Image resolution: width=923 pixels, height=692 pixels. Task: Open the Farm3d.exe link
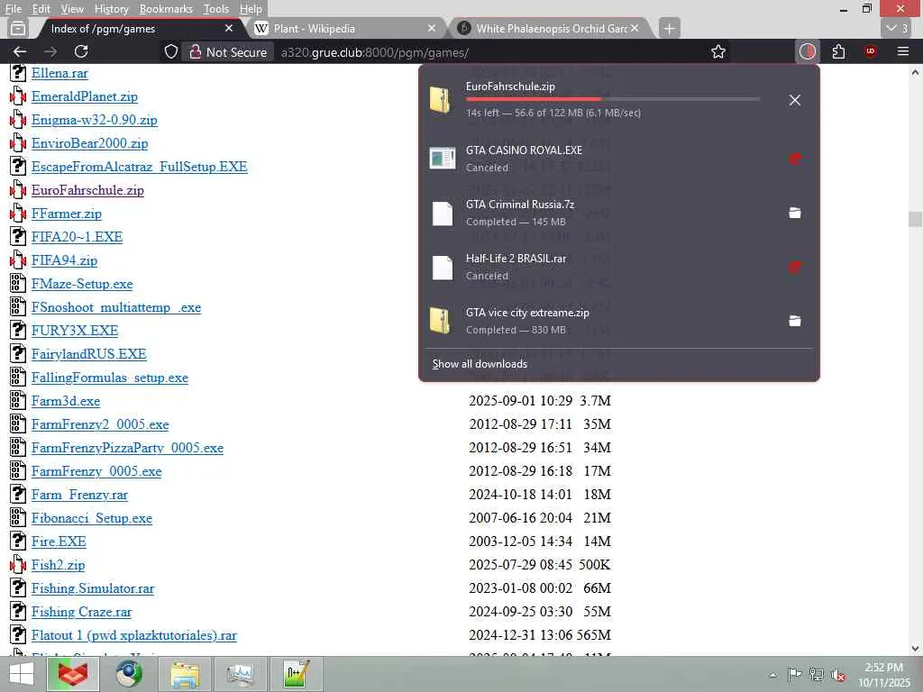click(x=65, y=401)
